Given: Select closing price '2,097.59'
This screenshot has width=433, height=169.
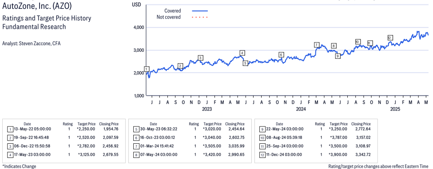Looking at the screenshot, I should tap(111, 137).
